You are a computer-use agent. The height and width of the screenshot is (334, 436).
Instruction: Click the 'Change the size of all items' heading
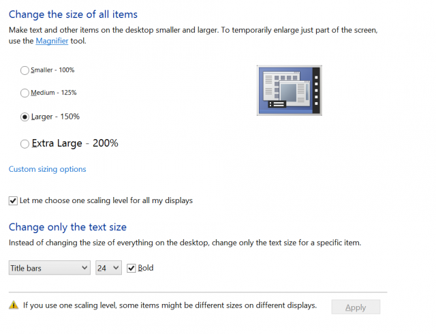pyautogui.click(x=73, y=14)
